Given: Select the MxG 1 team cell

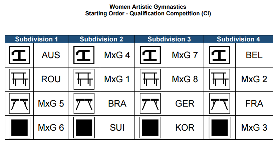Looking at the screenshot, I should (x=117, y=79).
